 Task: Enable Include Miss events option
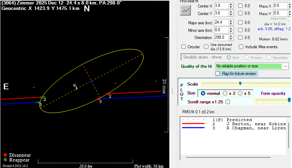[241, 47]
